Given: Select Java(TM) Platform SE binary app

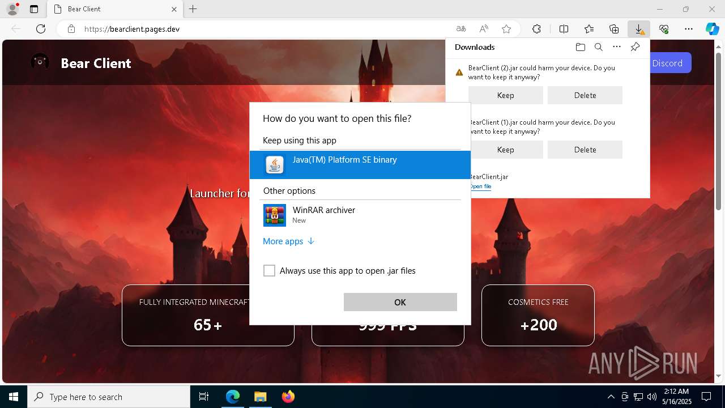Looking at the screenshot, I should [x=360, y=165].
